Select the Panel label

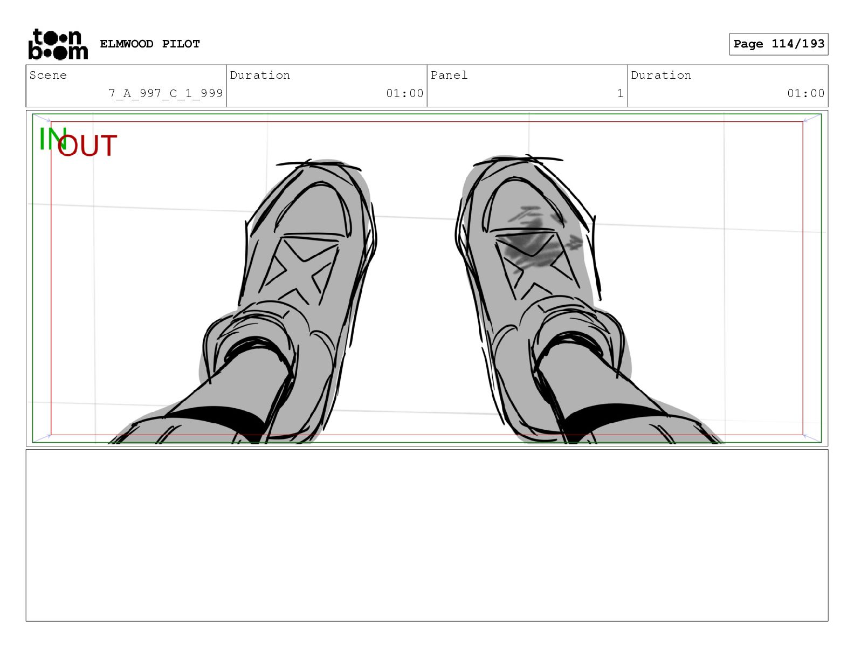coord(449,75)
